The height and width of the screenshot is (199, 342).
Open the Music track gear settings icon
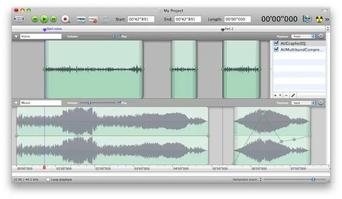click(321, 102)
